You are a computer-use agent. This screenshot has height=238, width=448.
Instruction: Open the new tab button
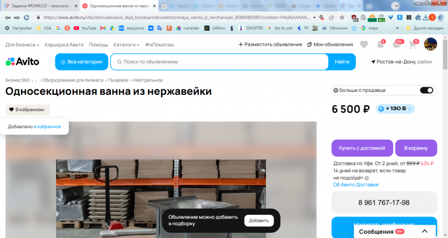click(x=164, y=6)
